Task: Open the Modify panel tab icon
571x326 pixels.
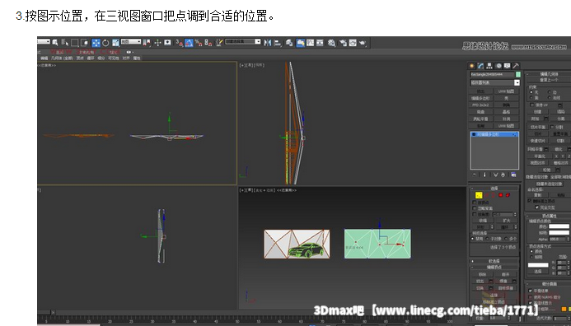Action: (480, 66)
